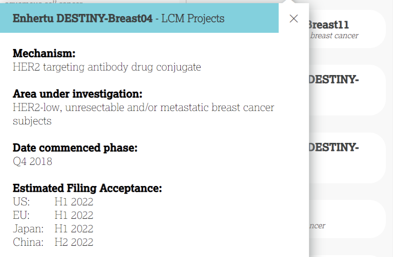Image resolution: width=393 pixels, height=257 pixels.
Task: Close the Enhertu DESTINY-Breast04 popup
Action: (x=294, y=18)
